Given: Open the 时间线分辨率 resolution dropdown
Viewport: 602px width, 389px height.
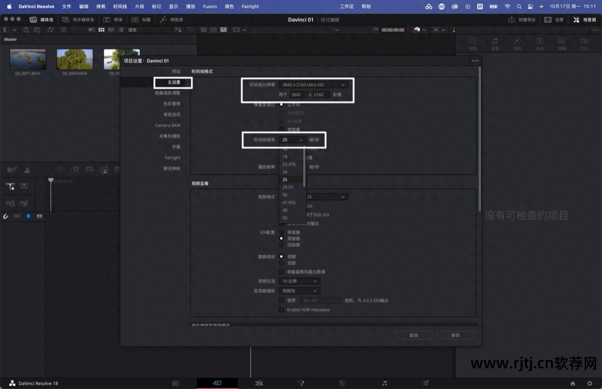Looking at the screenshot, I should coord(313,85).
